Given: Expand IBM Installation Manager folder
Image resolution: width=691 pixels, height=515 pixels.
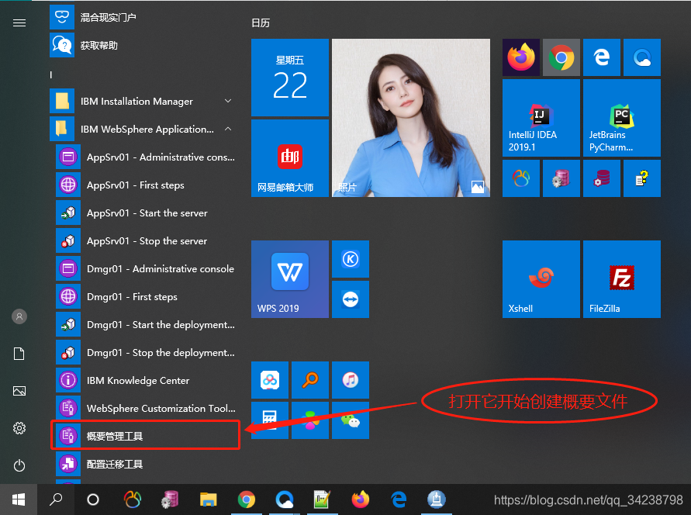Looking at the screenshot, I should coord(143,101).
